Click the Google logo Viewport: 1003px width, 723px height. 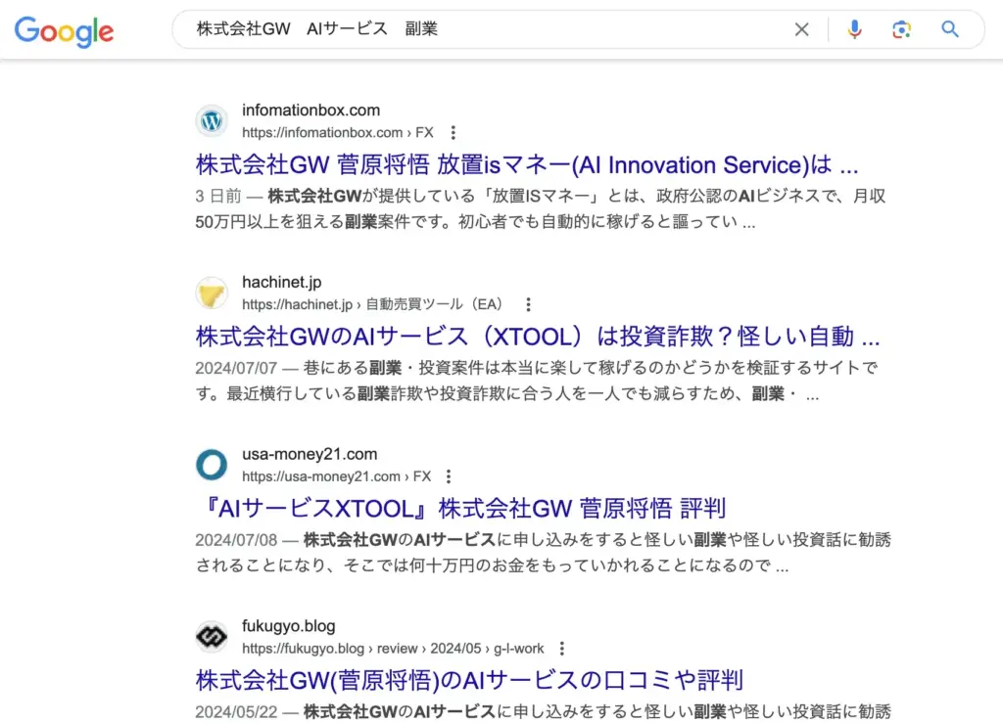(64, 30)
